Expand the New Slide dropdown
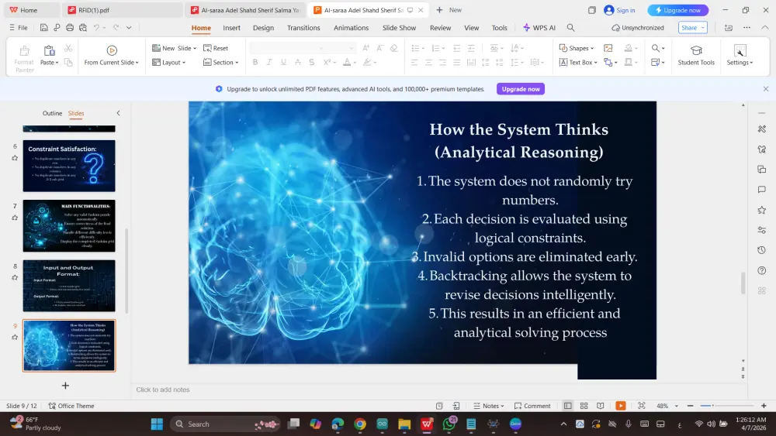Viewport: 776px width, 436px height. [195, 48]
